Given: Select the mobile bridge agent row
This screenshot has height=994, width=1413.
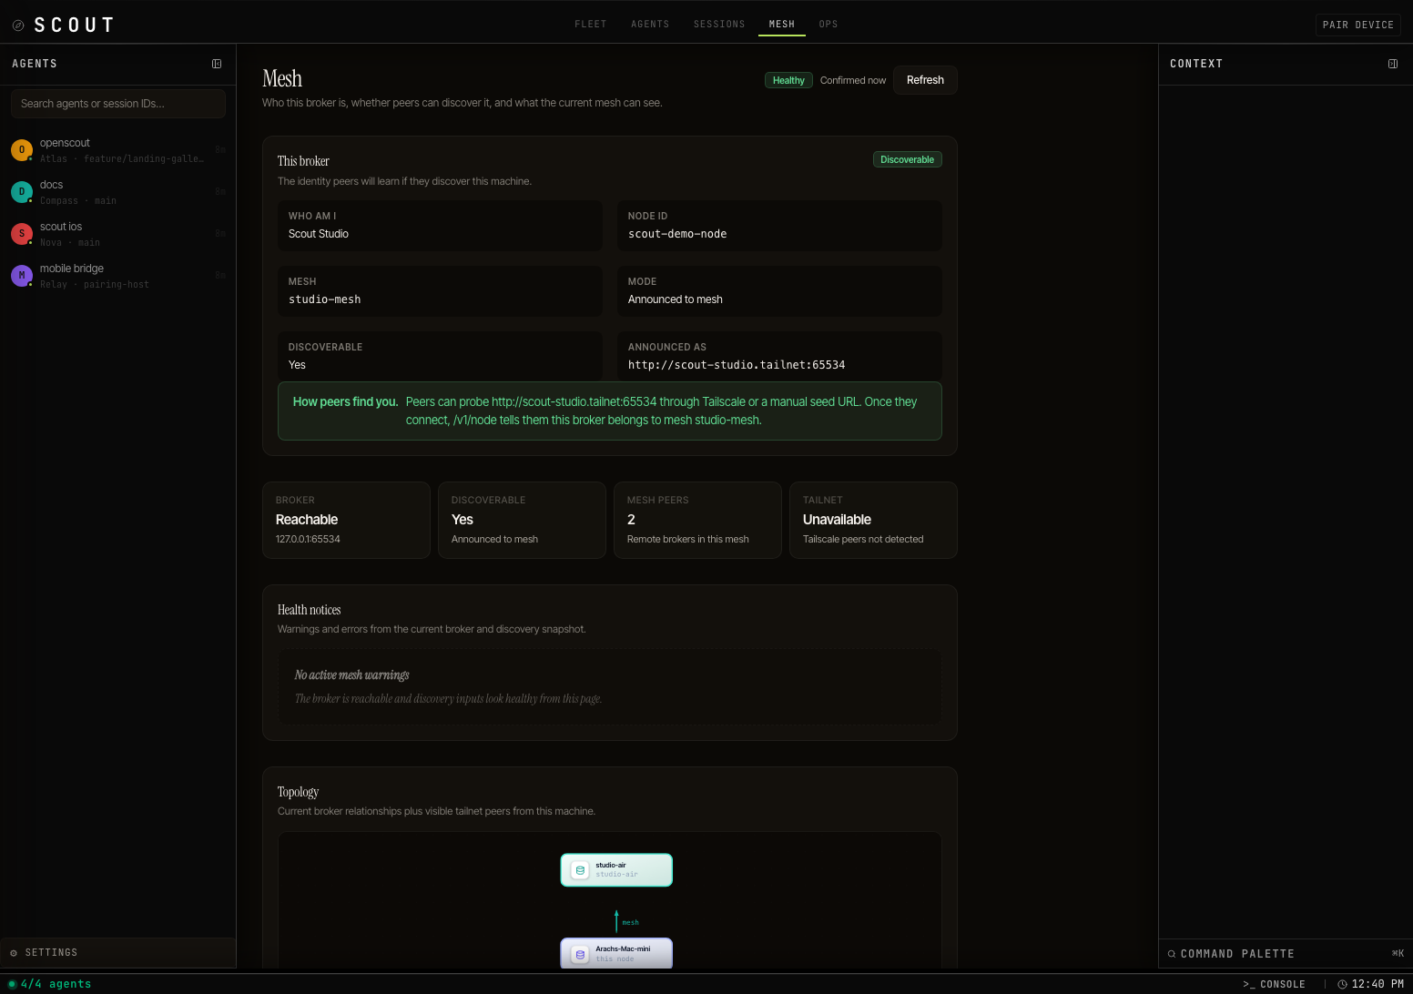Looking at the screenshot, I should coord(118,276).
